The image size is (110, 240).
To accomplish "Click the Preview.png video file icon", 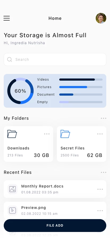I will pos(12,211).
